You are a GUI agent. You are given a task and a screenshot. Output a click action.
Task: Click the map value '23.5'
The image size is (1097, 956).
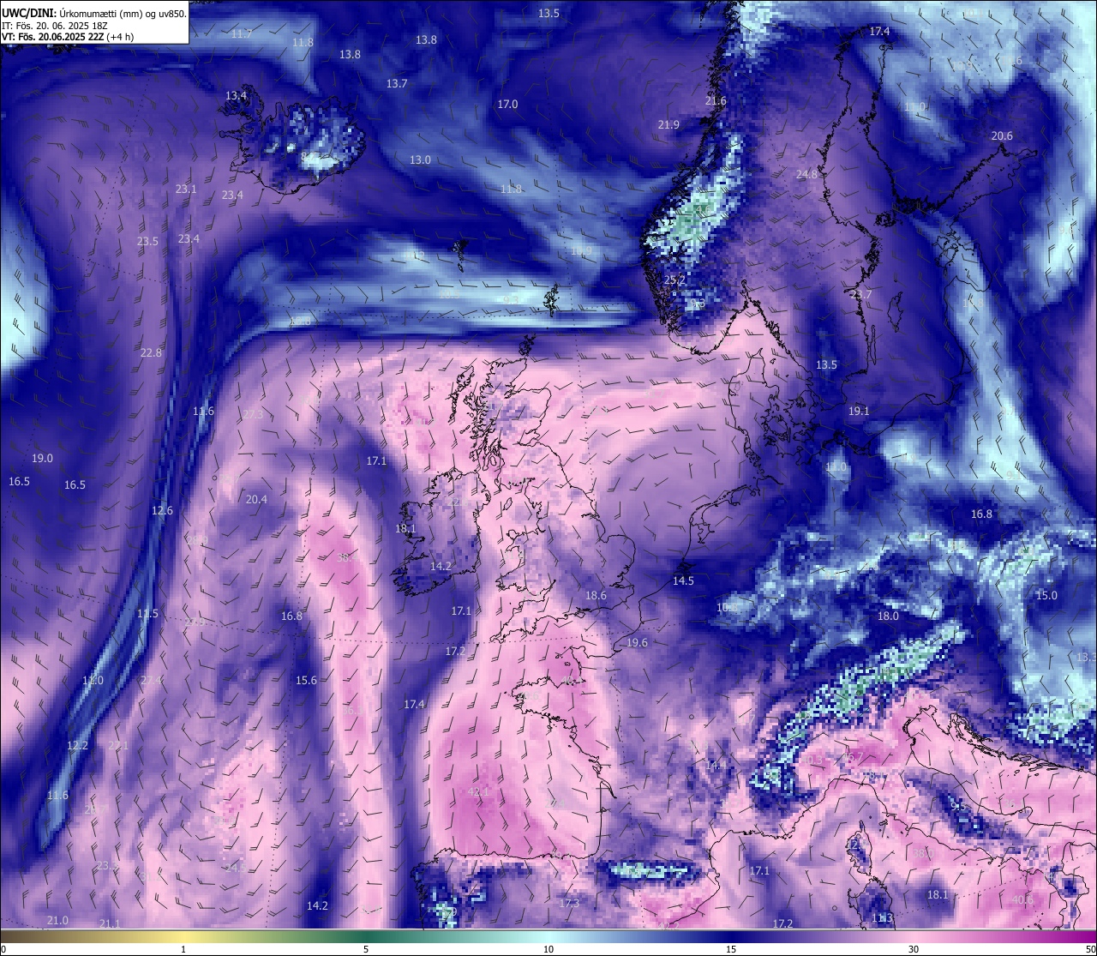147,242
